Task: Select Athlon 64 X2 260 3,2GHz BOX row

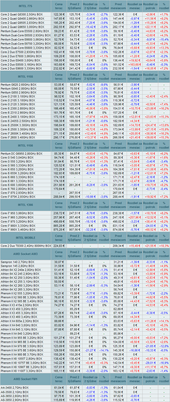Action: click(x=85, y=286)
